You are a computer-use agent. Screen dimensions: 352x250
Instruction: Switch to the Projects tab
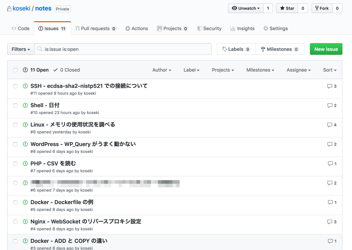(172, 28)
